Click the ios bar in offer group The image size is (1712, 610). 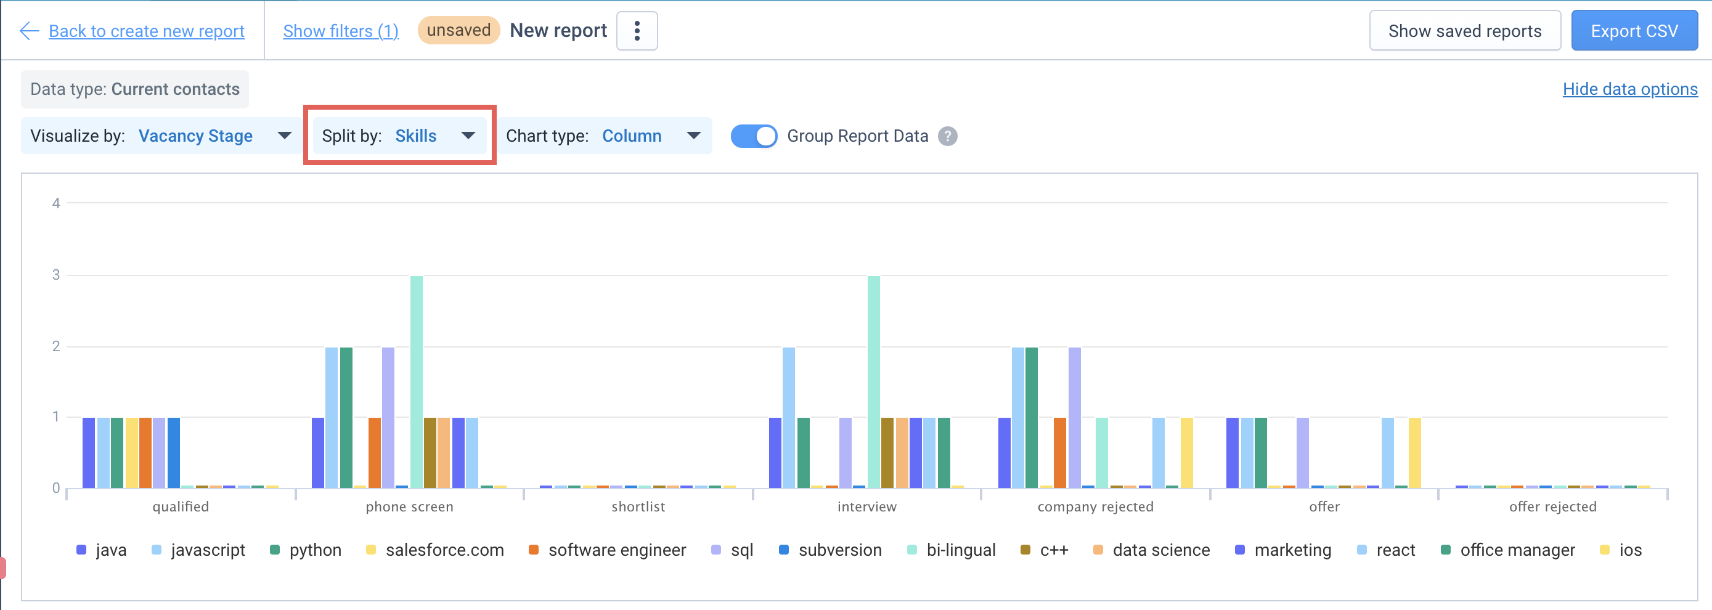(x=1415, y=453)
